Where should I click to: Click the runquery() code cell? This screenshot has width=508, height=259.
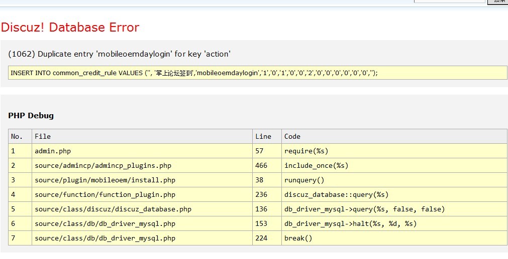coord(394,180)
